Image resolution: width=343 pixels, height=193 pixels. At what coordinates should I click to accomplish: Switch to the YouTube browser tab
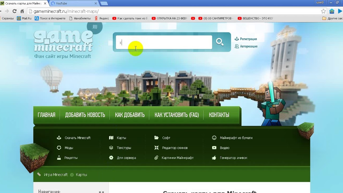(72, 3)
